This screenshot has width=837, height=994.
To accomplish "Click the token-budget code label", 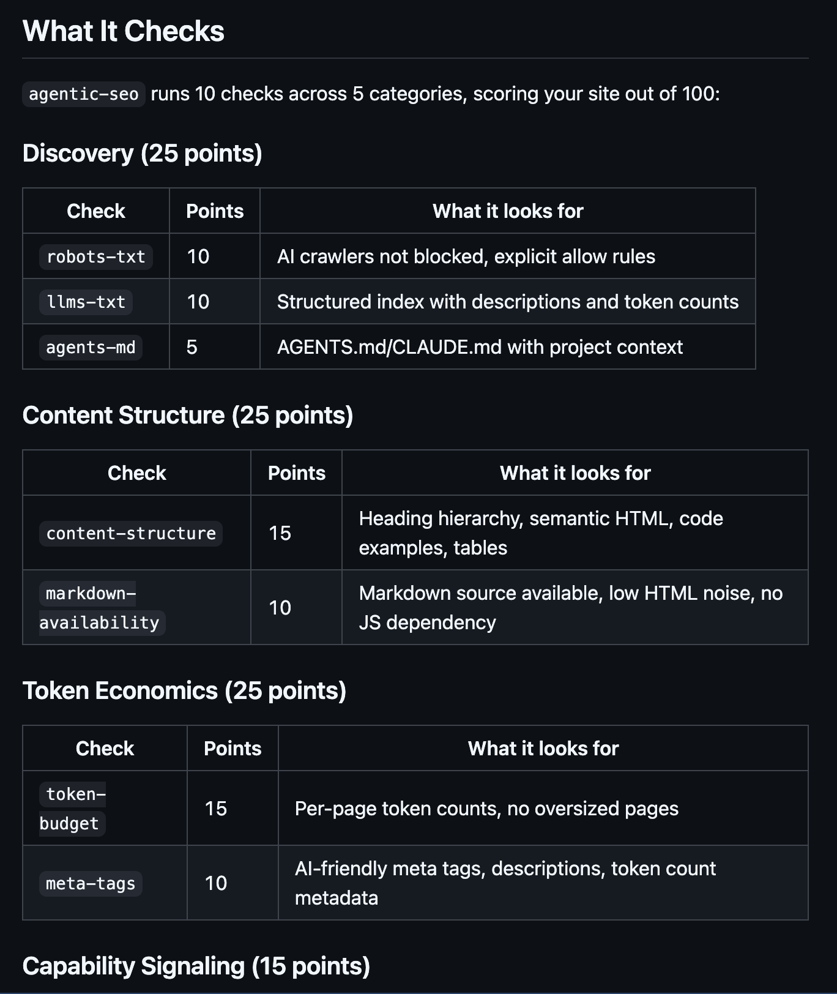I will pyautogui.click(x=73, y=809).
